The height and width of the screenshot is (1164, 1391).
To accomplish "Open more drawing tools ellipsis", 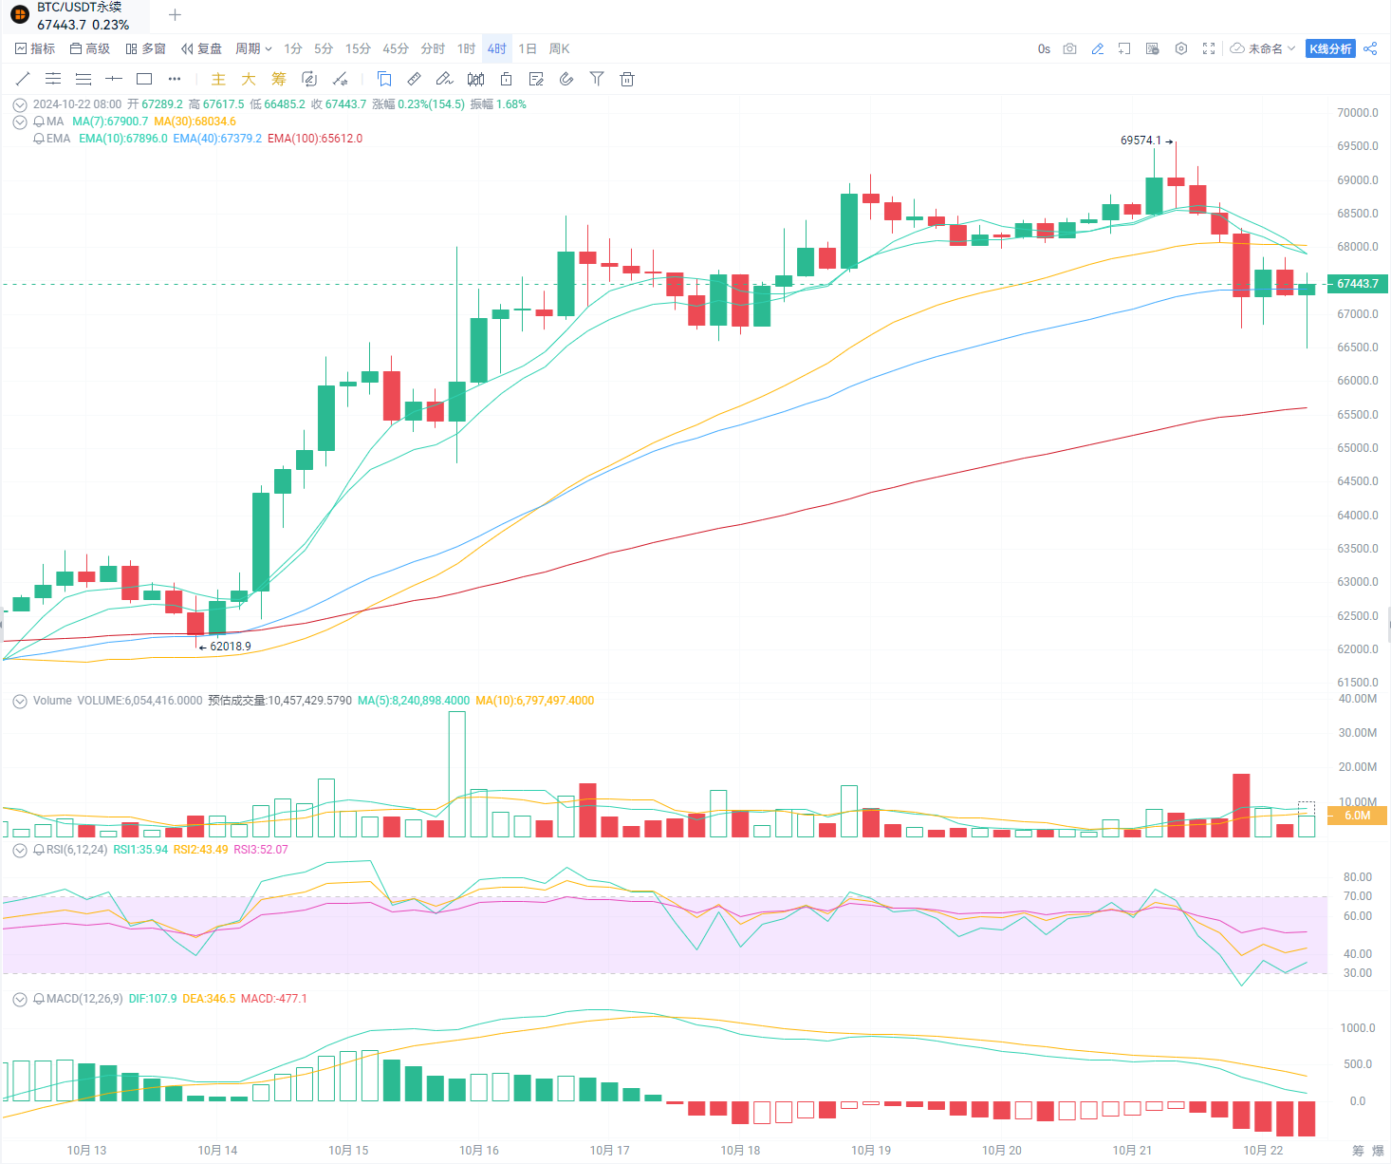I will point(175,79).
